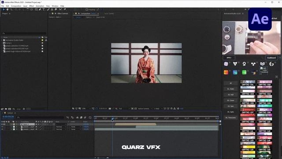Open layer 2 track matte None dropdown
The image size is (282, 159).
click(75, 127)
